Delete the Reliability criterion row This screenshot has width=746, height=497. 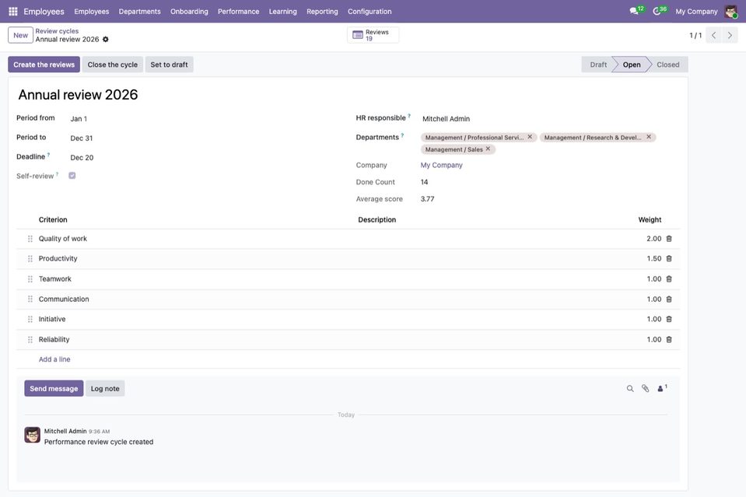tap(669, 340)
